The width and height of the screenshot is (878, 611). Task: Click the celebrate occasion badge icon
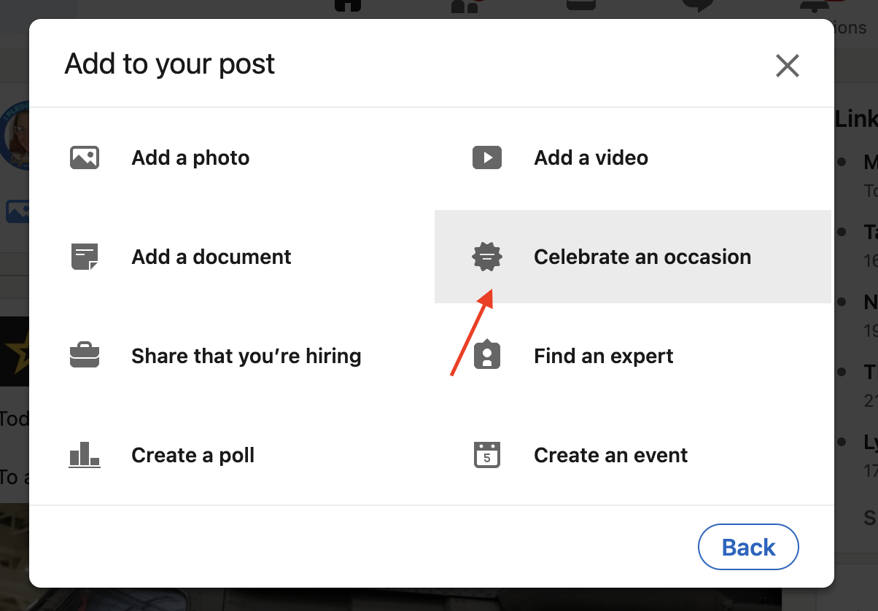pos(486,257)
